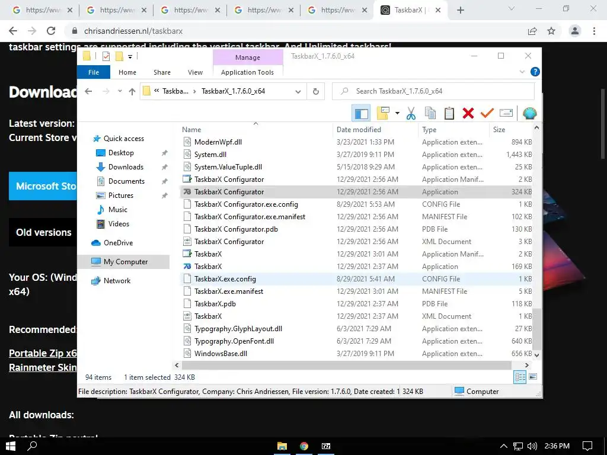Open Music in navigation pane
The image size is (607, 455).
tap(118, 210)
